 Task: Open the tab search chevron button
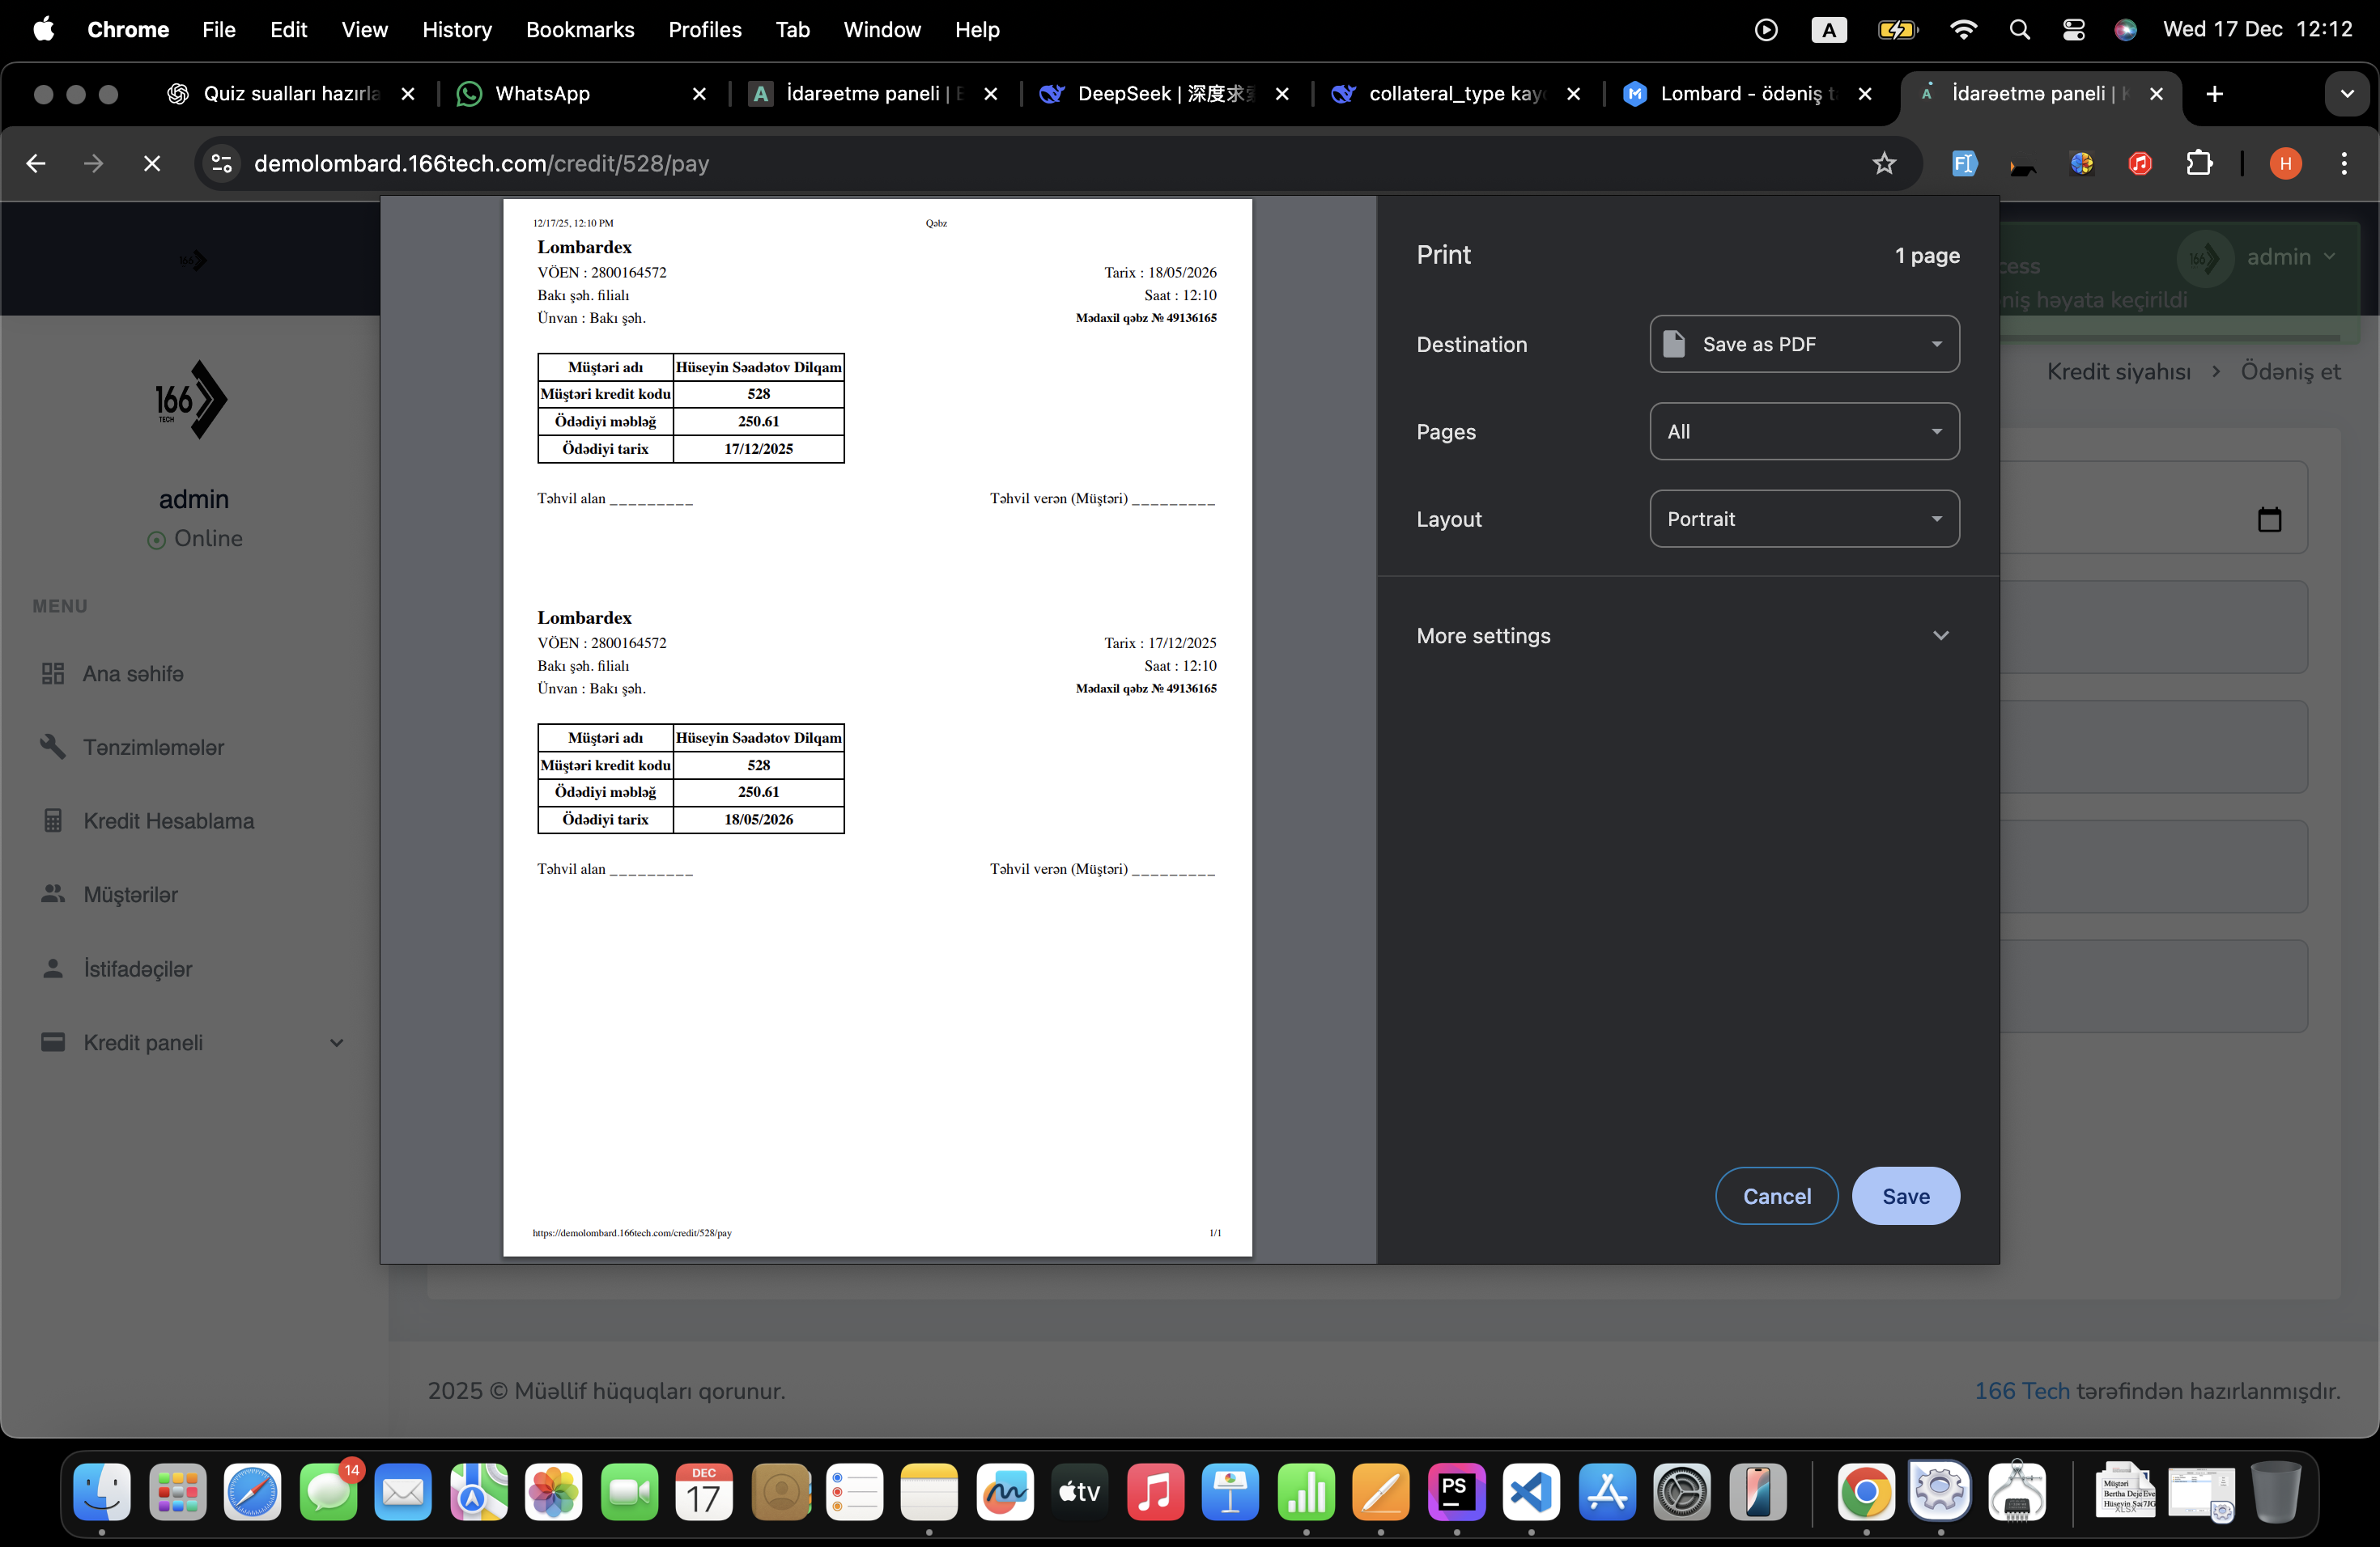point(2346,94)
